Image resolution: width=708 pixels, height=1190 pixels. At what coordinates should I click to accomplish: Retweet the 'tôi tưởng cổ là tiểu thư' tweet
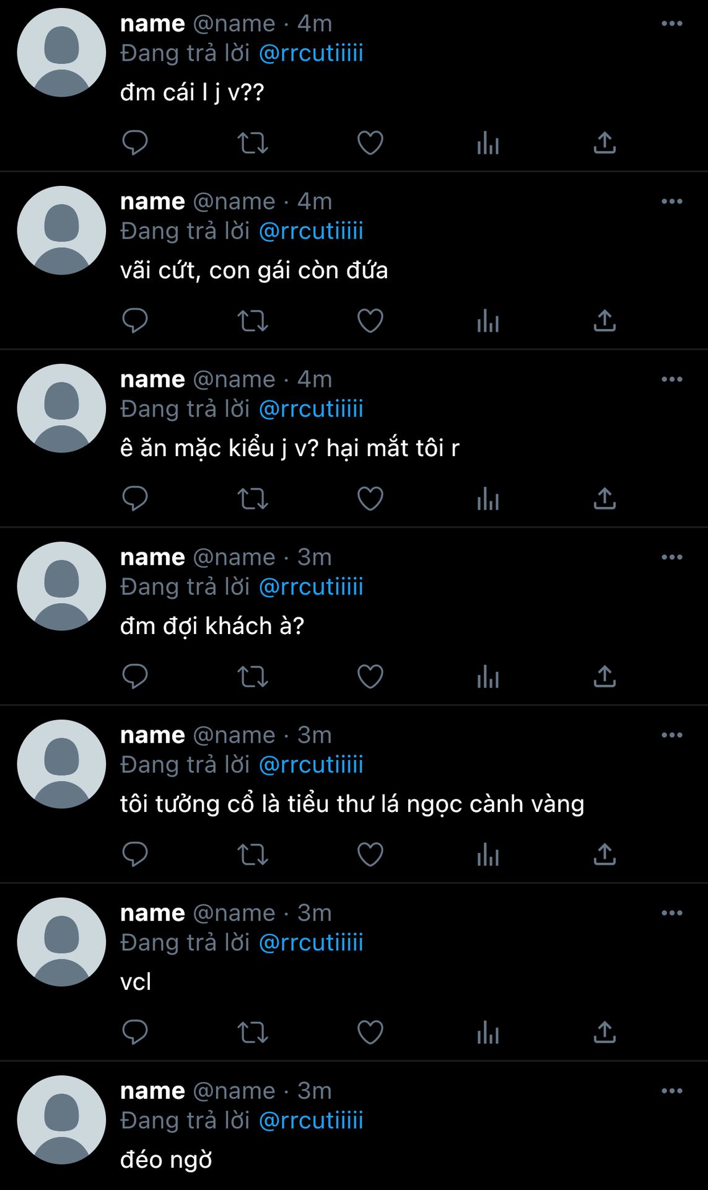(253, 855)
